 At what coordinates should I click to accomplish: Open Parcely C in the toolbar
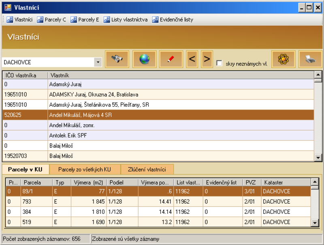tap(51, 19)
